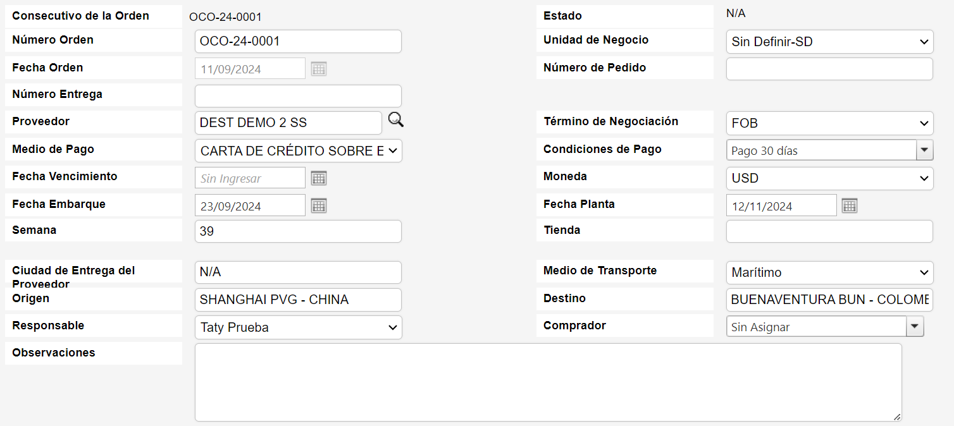This screenshot has width=954, height=426.
Task: Open the Fecha Vencimiento calendar icon
Action: (319, 178)
